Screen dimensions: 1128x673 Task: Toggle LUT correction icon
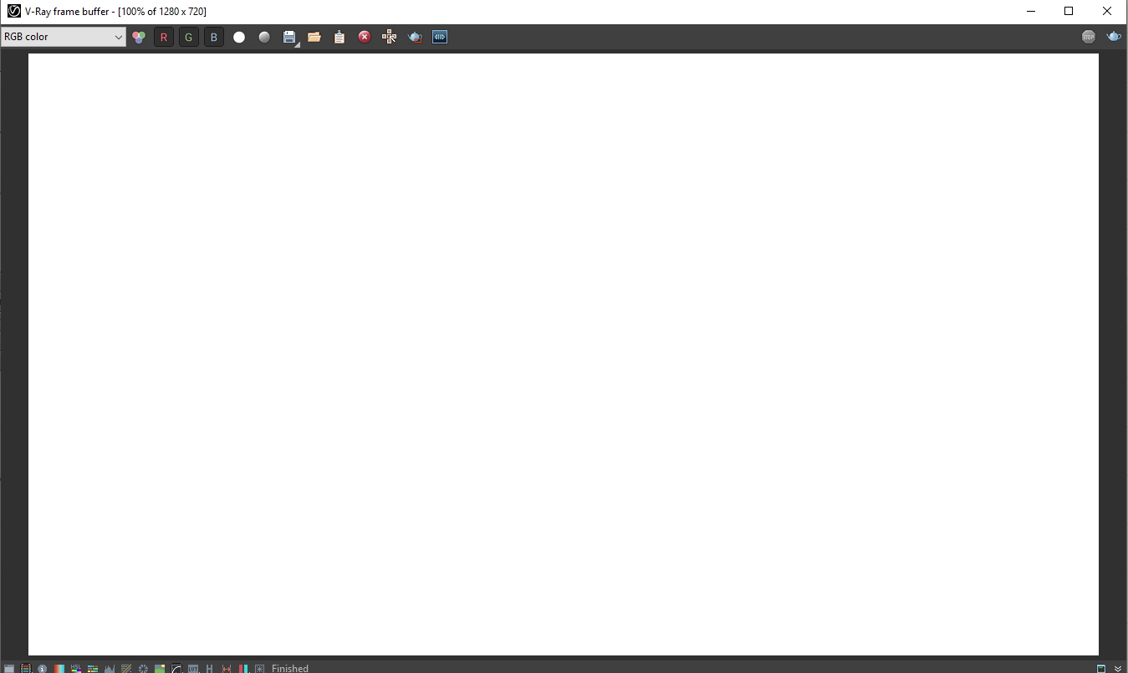pyautogui.click(x=193, y=668)
